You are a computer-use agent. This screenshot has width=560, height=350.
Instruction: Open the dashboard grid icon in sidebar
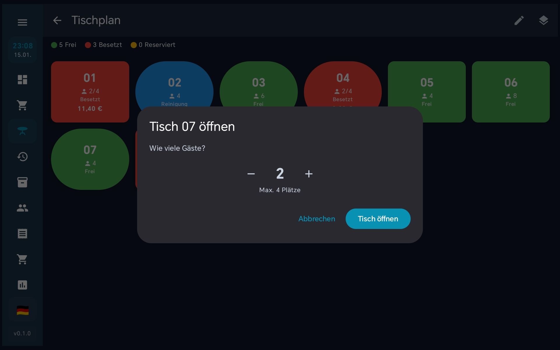(x=22, y=80)
